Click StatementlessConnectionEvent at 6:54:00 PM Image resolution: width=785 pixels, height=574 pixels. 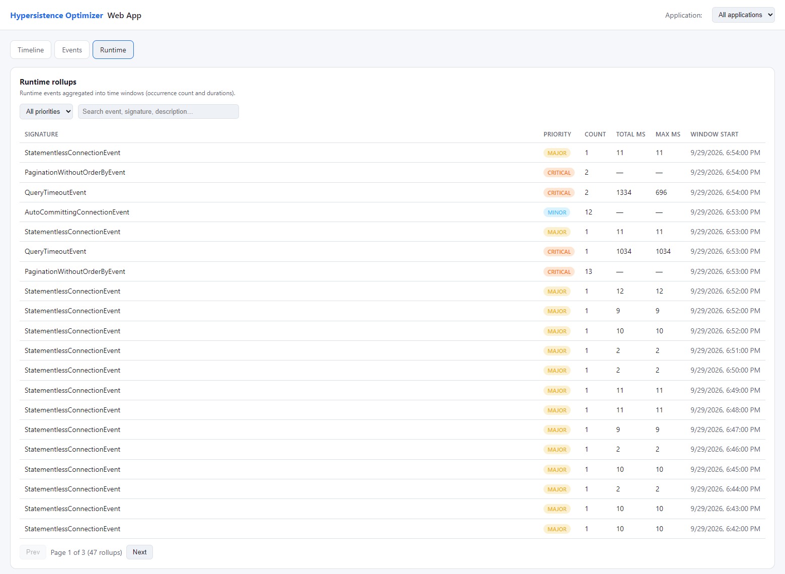(72, 153)
